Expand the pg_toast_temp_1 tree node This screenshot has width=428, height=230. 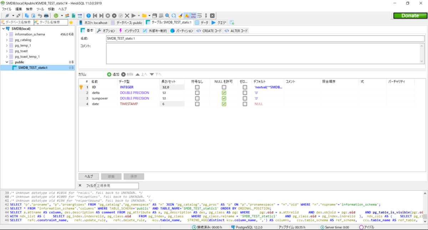[7, 56]
